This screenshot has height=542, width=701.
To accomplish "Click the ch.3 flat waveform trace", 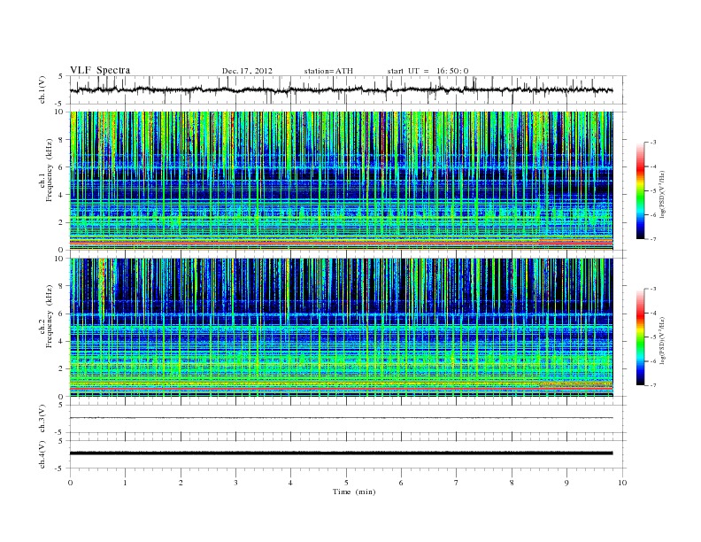I will pyautogui.click(x=341, y=418).
